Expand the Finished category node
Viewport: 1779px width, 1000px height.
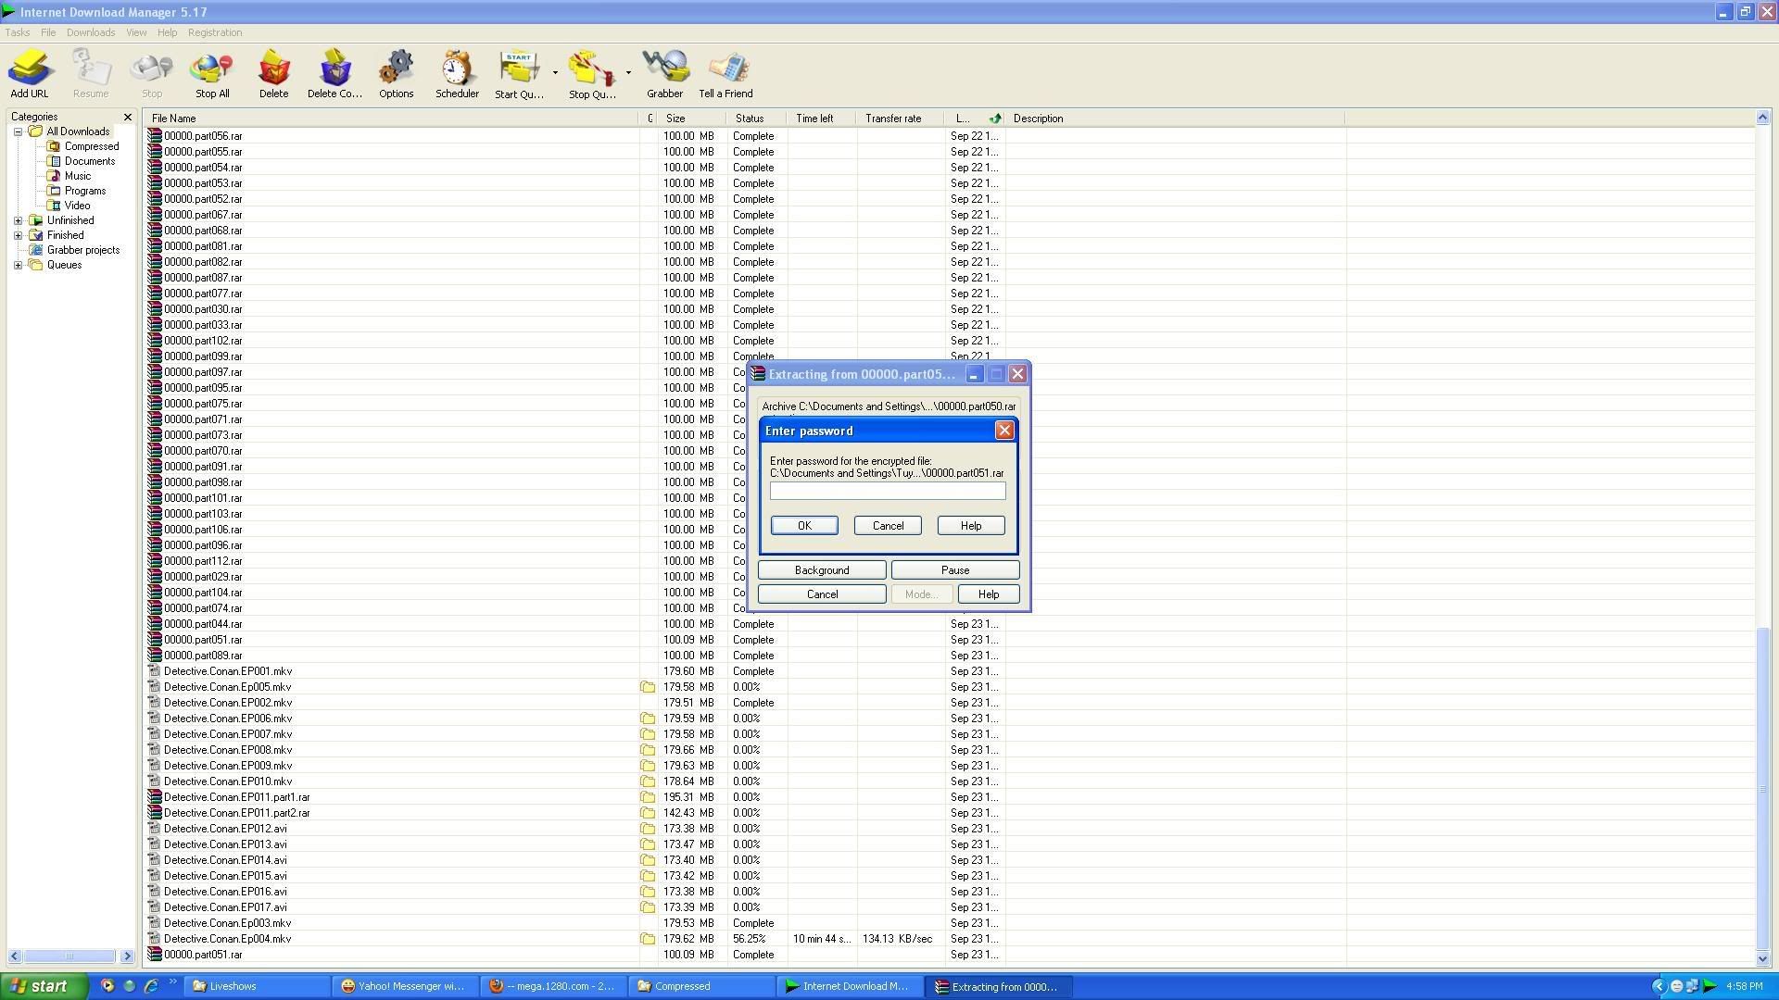point(18,235)
